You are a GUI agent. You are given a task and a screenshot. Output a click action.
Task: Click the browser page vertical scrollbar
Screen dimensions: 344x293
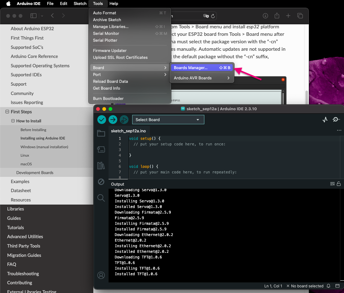[306, 97]
